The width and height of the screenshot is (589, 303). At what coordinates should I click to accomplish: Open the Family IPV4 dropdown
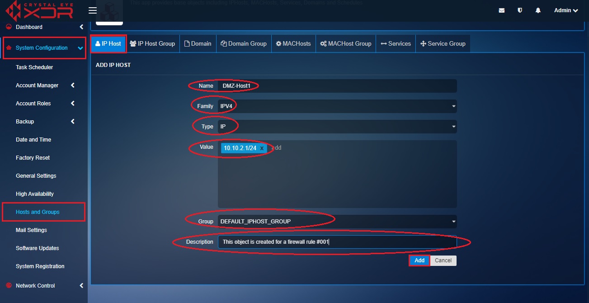click(x=337, y=106)
